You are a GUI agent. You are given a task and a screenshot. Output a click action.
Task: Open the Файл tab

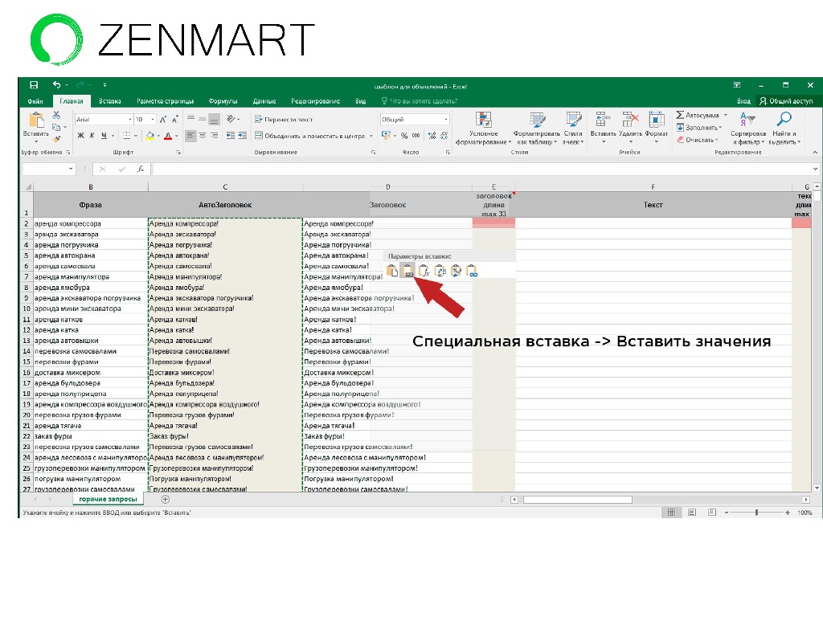[x=35, y=101]
